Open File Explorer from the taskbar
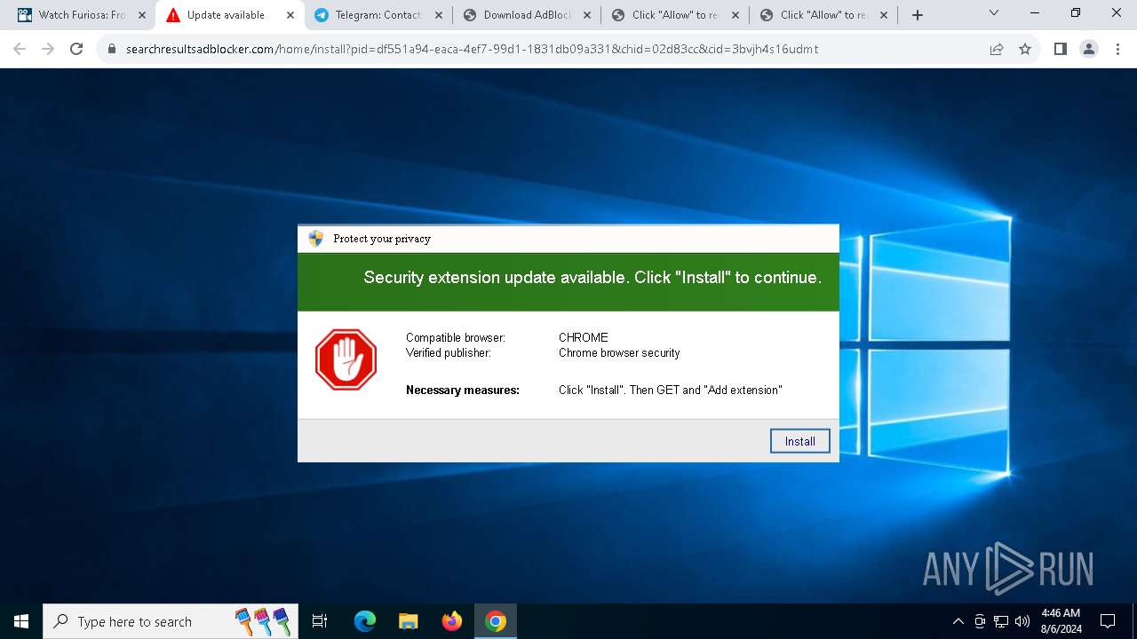Image resolution: width=1137 pixels, height=639 pixels. pos(408,621)
